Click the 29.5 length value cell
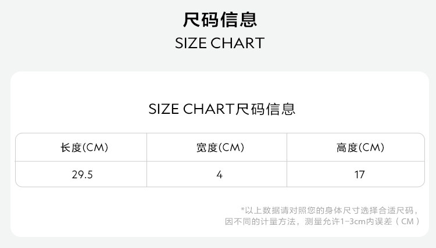This screenshot has width=436, height=248. click(x=82, y=174)
